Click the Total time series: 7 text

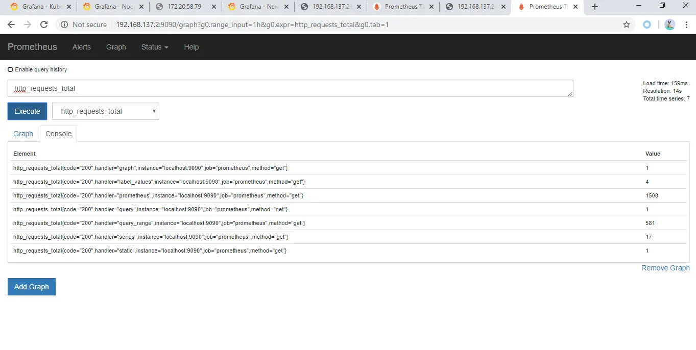coord(666,98)
